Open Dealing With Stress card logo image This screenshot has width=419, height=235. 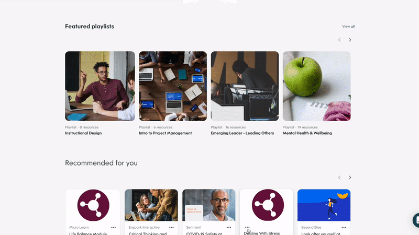click(x=268, y=205)
